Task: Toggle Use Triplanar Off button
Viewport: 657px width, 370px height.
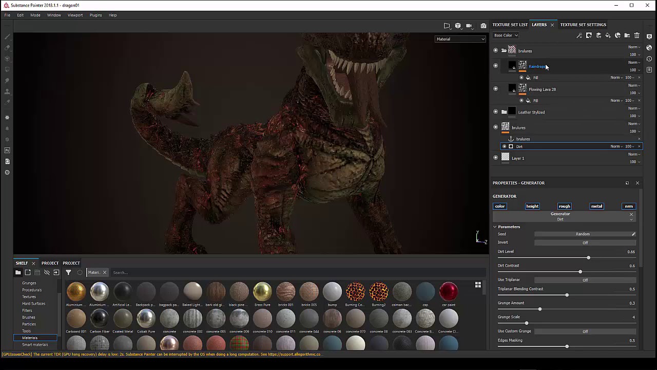Action: (585, 280)
